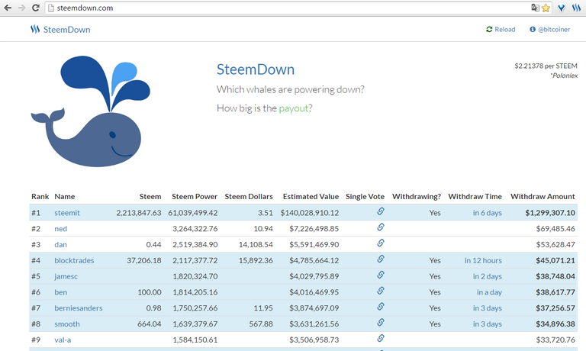Click the Withdraw Amount column header
Image resolution: width=586 pixels, height=351 pixels.
click(543, 197)
